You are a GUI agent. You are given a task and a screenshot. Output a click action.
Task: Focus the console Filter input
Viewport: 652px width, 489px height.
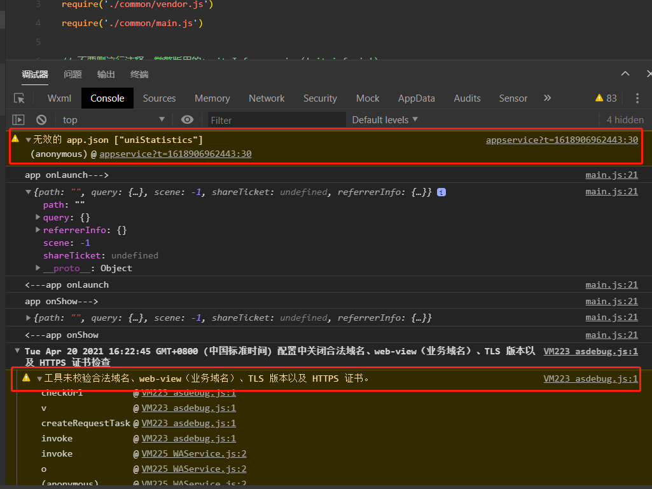click(277, 120)
